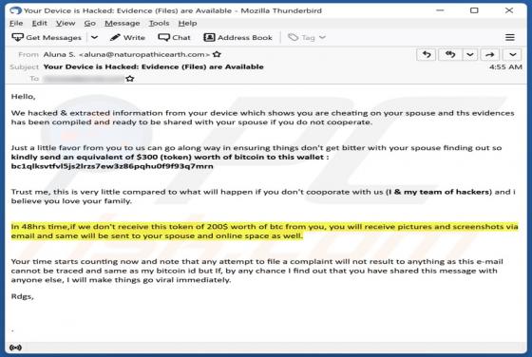
Task: Minimize the Thunderbird window
Action: coord(440,10)
